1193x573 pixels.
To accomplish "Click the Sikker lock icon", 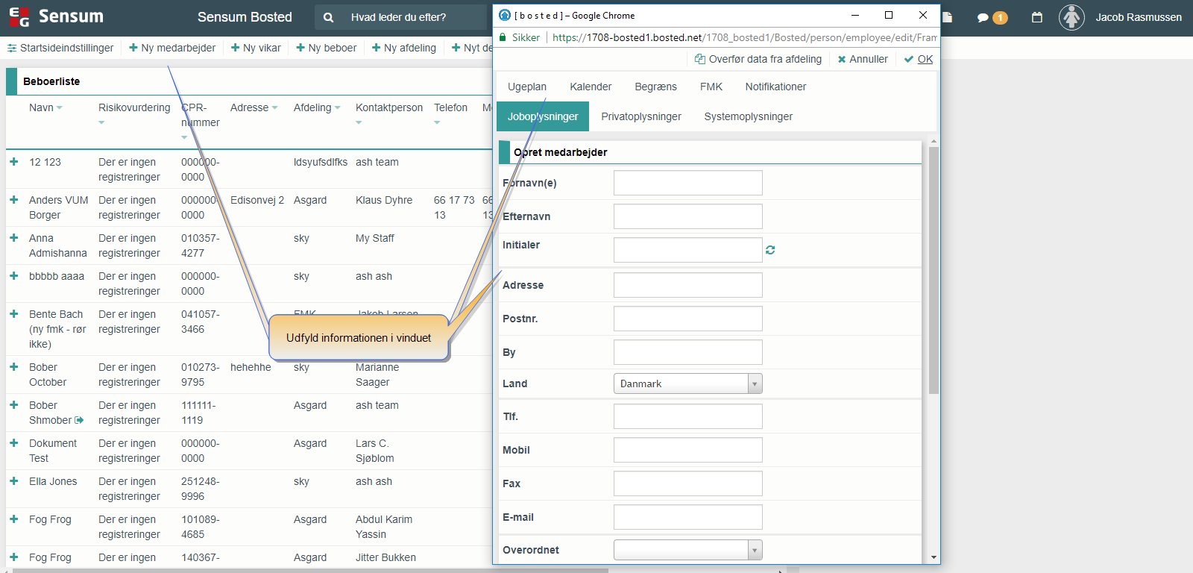I will [503, 37].
